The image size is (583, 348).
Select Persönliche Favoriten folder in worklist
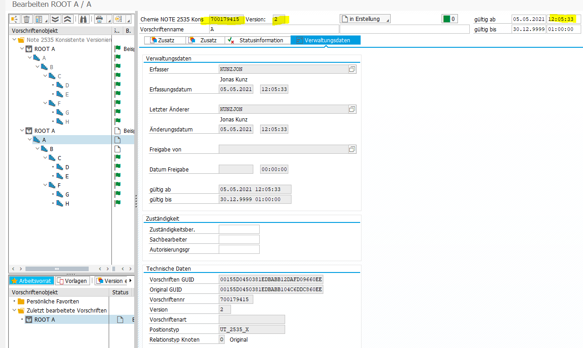point(52,302)
